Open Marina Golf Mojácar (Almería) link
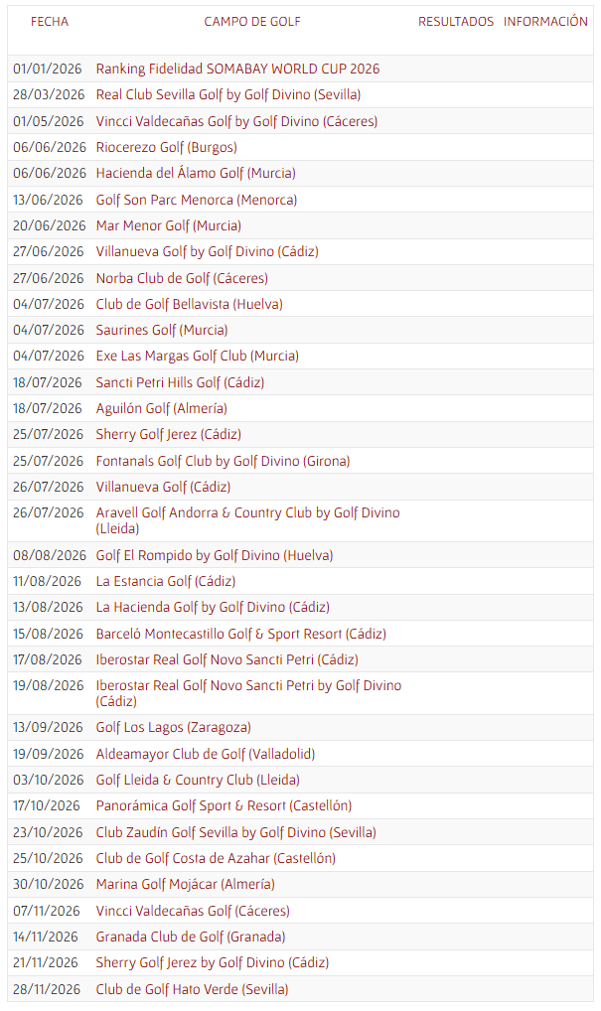Screen dimensions: 601x1011 (185, 884)
